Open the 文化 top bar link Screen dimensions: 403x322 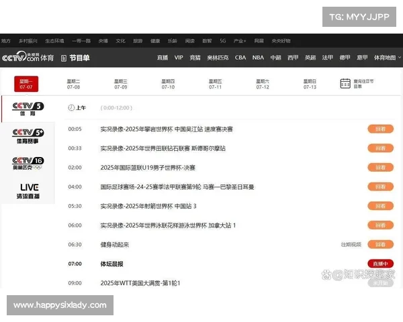[120, 41]
